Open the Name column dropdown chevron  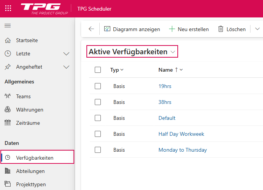tap(181, 70)
